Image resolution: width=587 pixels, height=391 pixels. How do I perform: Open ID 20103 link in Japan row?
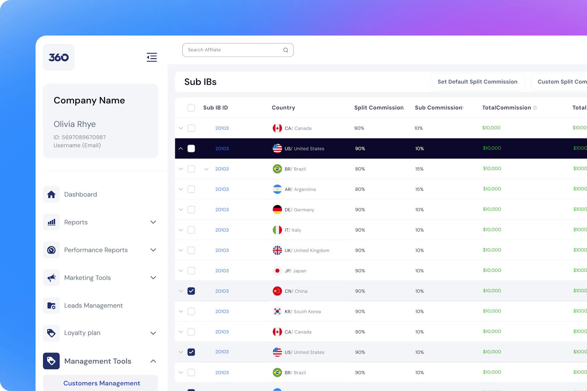coord(222,271)
